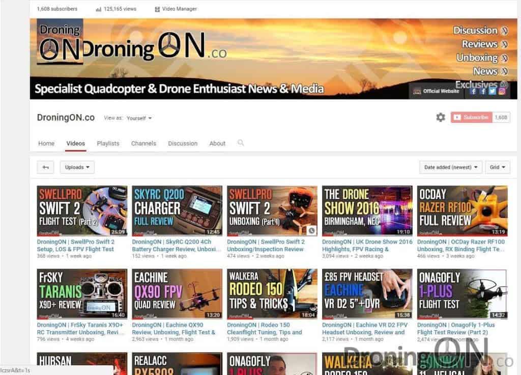Open Eachine QX90 FPV Quad Review thumbnail
Viewport: 521px width, 375px height.
(177, 294)
